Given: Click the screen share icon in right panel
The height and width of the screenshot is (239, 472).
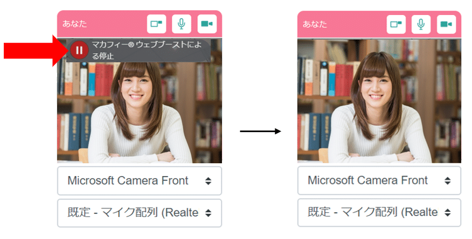Looking at the screenshot, I should pos(396,24).
